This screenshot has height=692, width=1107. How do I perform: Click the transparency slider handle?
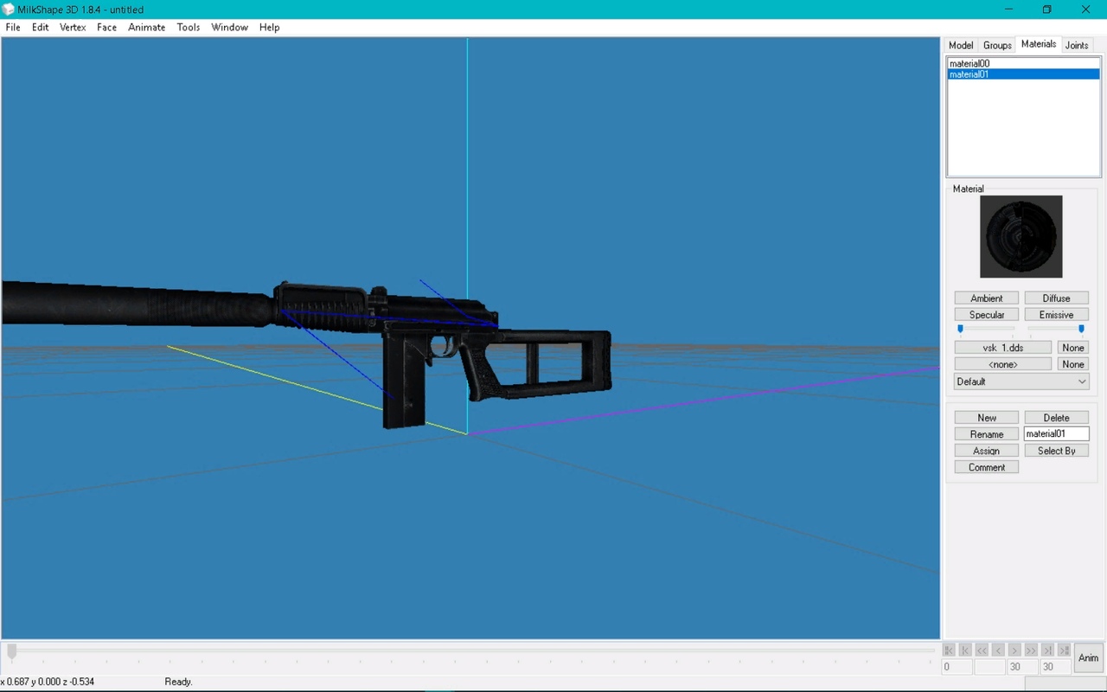(x=1081, y=329)
